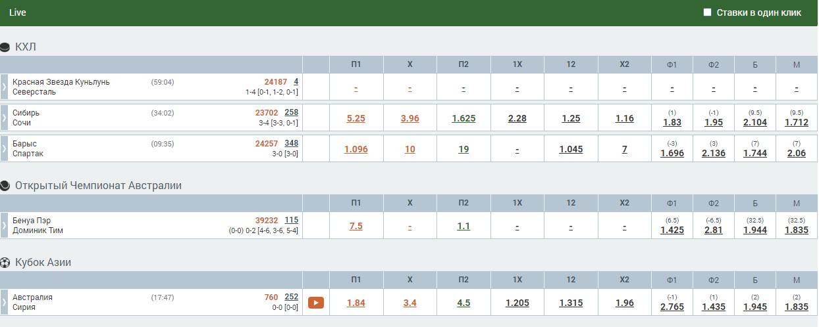The width and height of the screenshot is (819, 327).
Task: Expand the Бенуа Пэр vs Доминик Тим row
Action: [4, 225]
